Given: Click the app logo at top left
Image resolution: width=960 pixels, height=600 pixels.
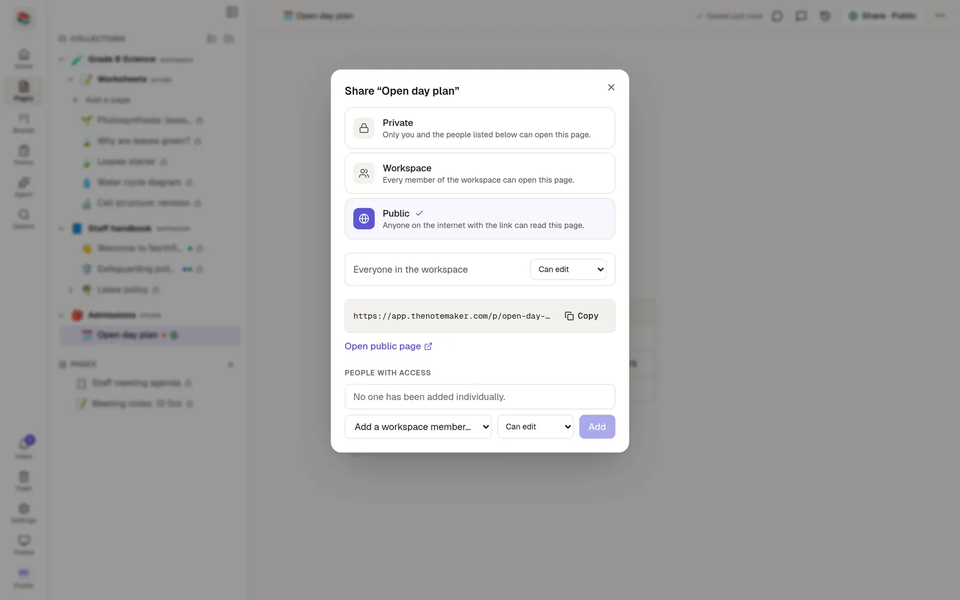Looking at the screenshot, I should [x=23, y=19].
